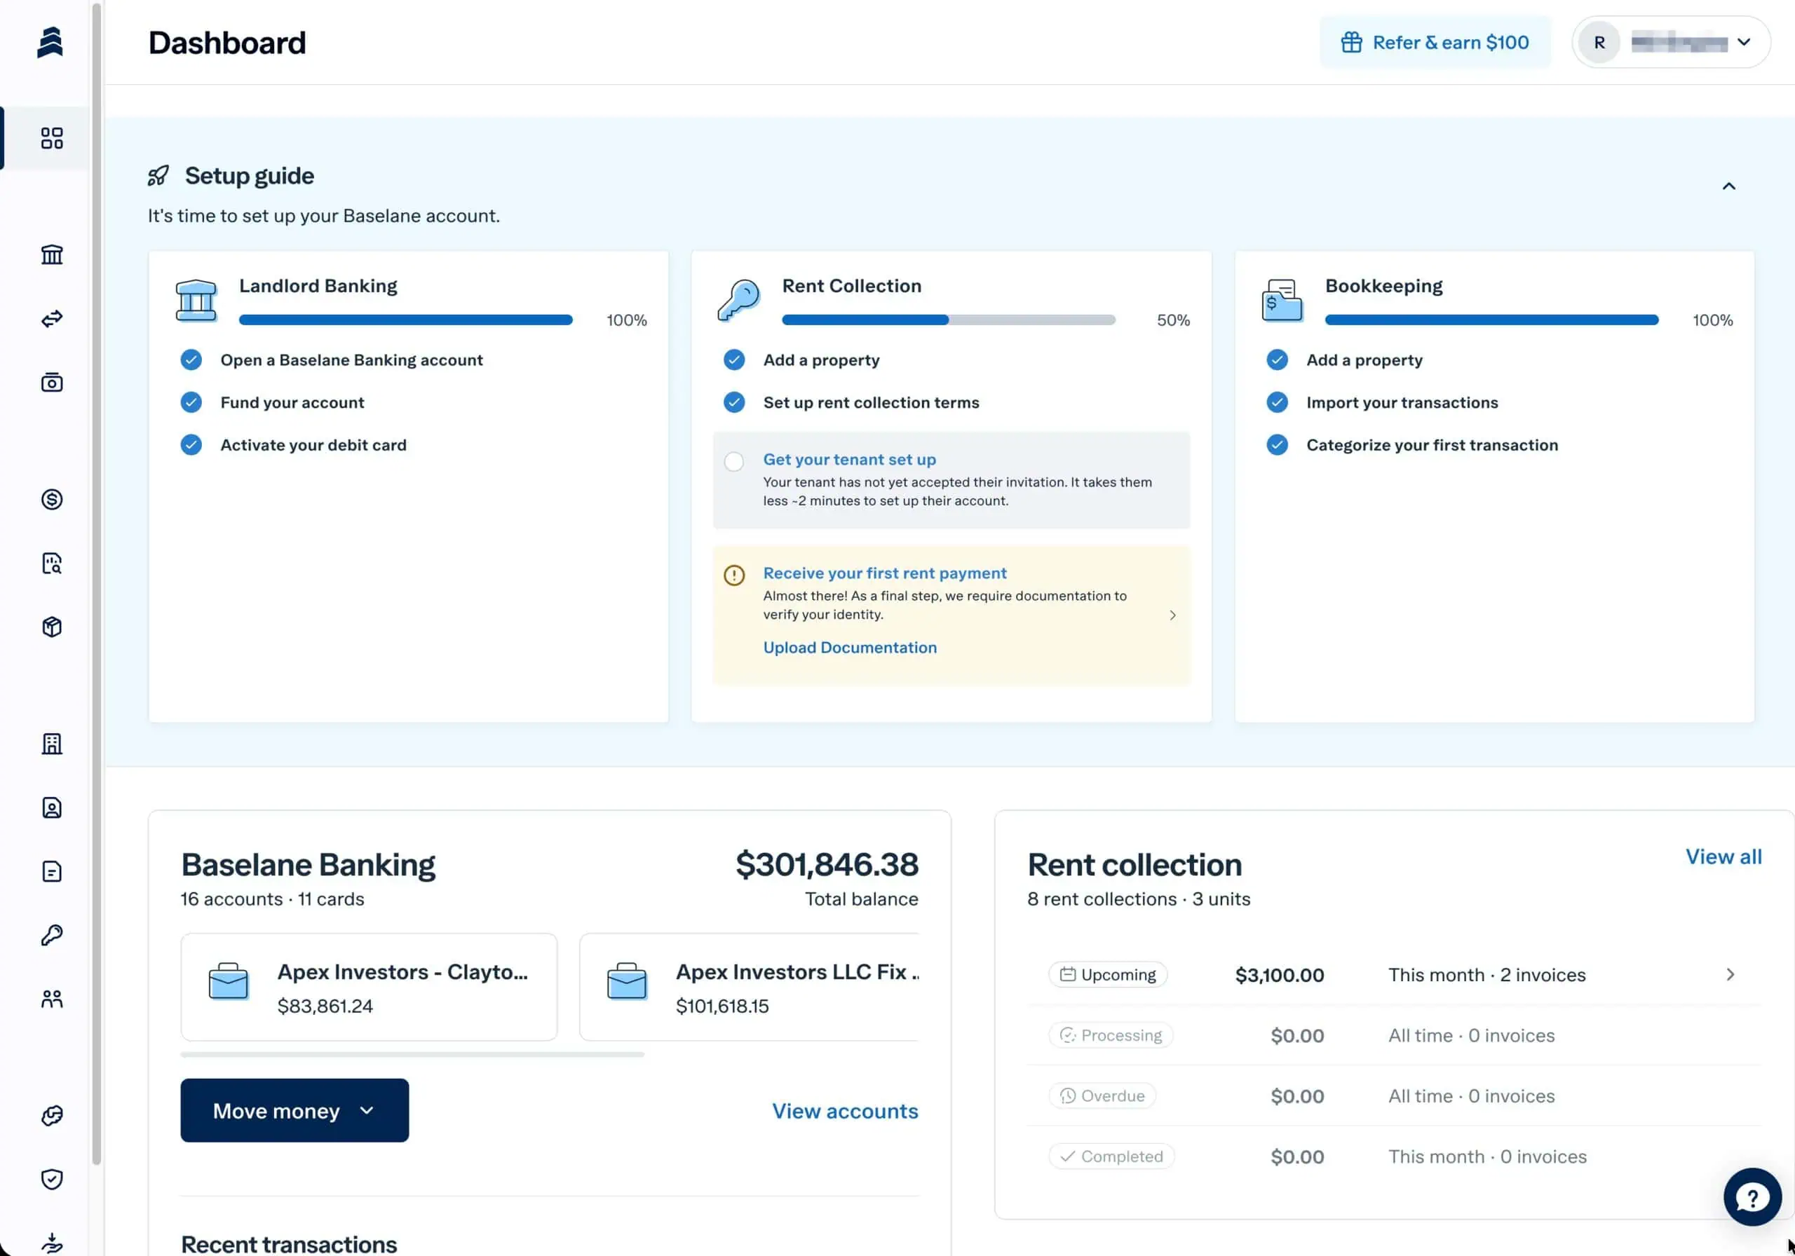Click the Rent Collection key illustration

click(x=739, y=301)
